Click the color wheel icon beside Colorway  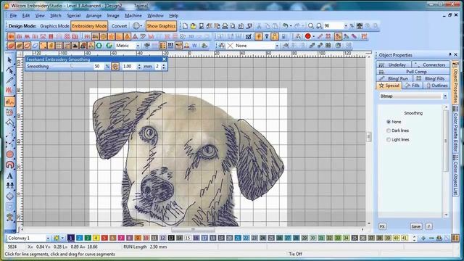click(57, 238)
